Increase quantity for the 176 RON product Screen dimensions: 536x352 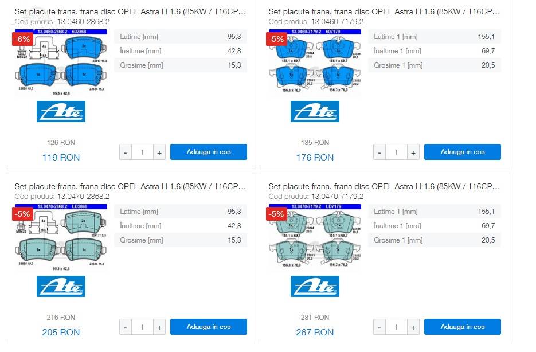(413, 152)
